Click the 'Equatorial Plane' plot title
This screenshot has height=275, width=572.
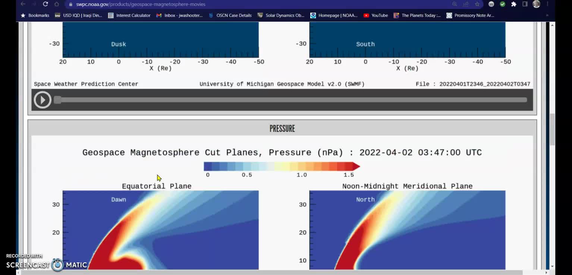coord(157,186)
